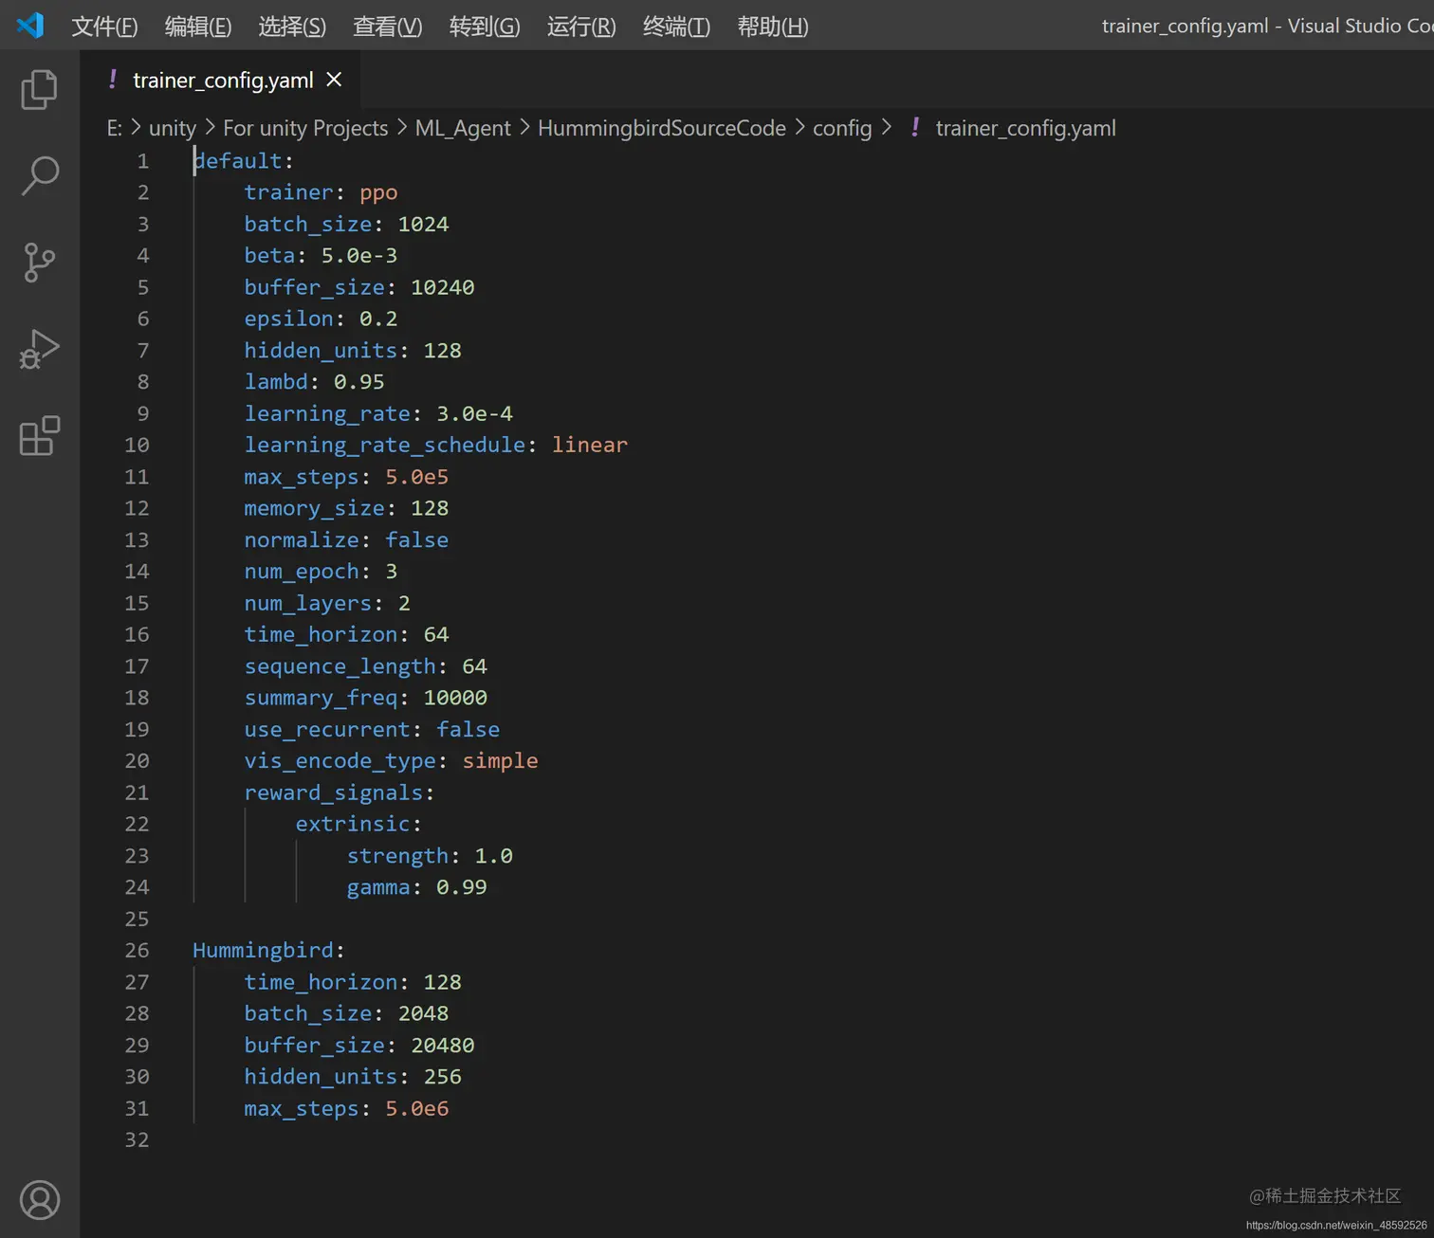1434x1238 pixels.
Task: Click the trainer_config.yaml breadcrumb segment
Action: [x=1025, y=128]
